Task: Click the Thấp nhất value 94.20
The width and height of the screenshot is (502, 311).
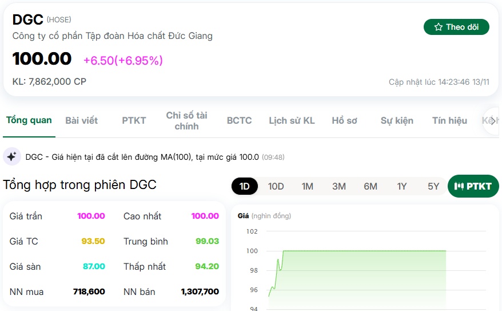Action: pyautogui.click(x=207, y=266)
